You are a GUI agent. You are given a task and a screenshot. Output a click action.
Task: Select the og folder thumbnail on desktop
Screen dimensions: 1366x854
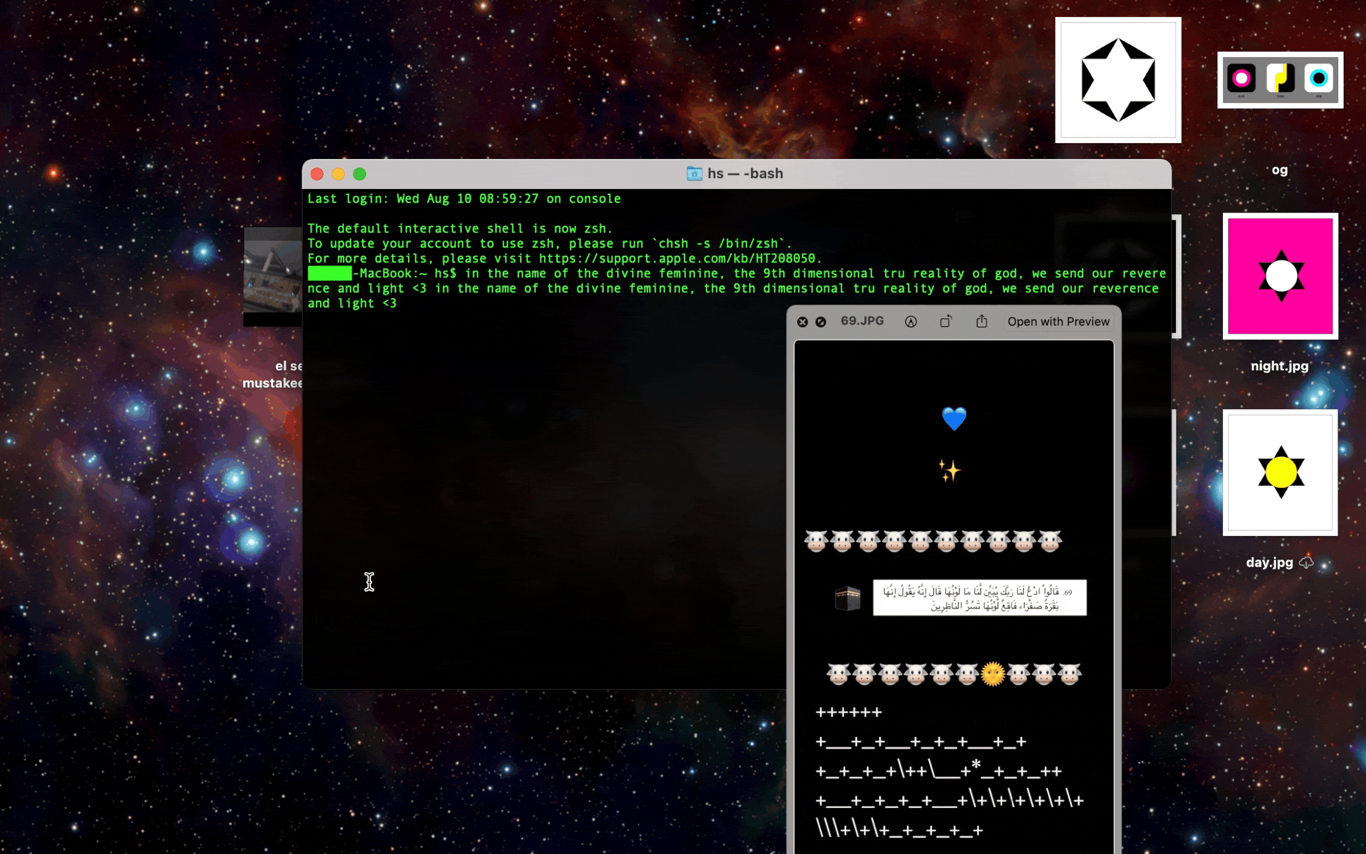(1280, 80)
